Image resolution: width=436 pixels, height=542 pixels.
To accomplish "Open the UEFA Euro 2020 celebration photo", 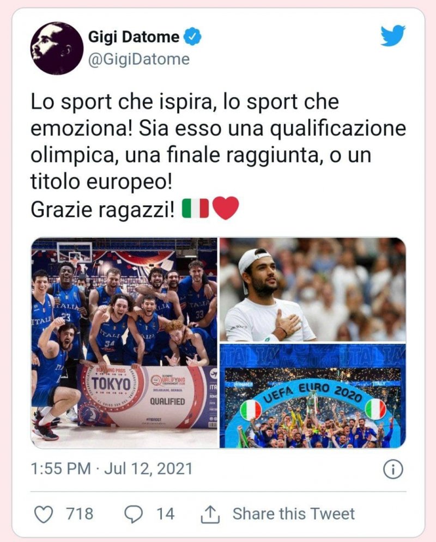I will [313, 396].
